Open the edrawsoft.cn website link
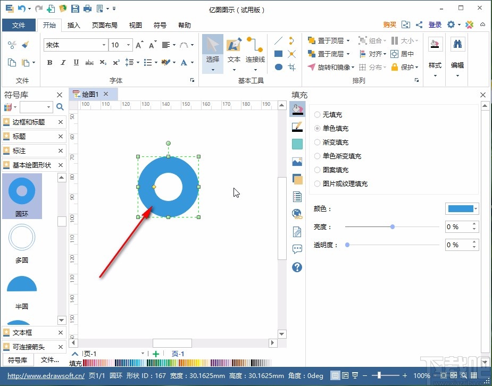Screen dimensions: 492x386 [46, 375]
